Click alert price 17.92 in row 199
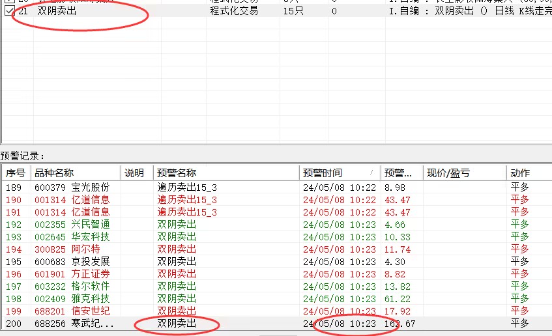This screenshot has height=336, width=552. (x=398, y=311)
